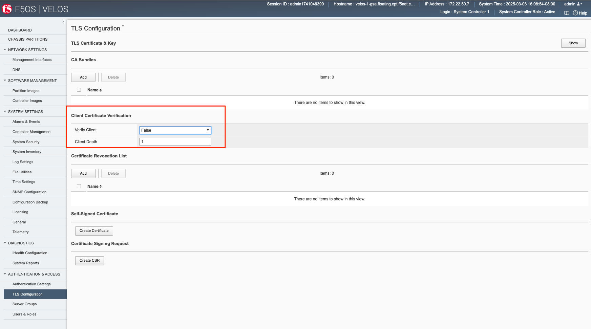
Task: Click the Hostname text in header
Action: coord(374,4)
